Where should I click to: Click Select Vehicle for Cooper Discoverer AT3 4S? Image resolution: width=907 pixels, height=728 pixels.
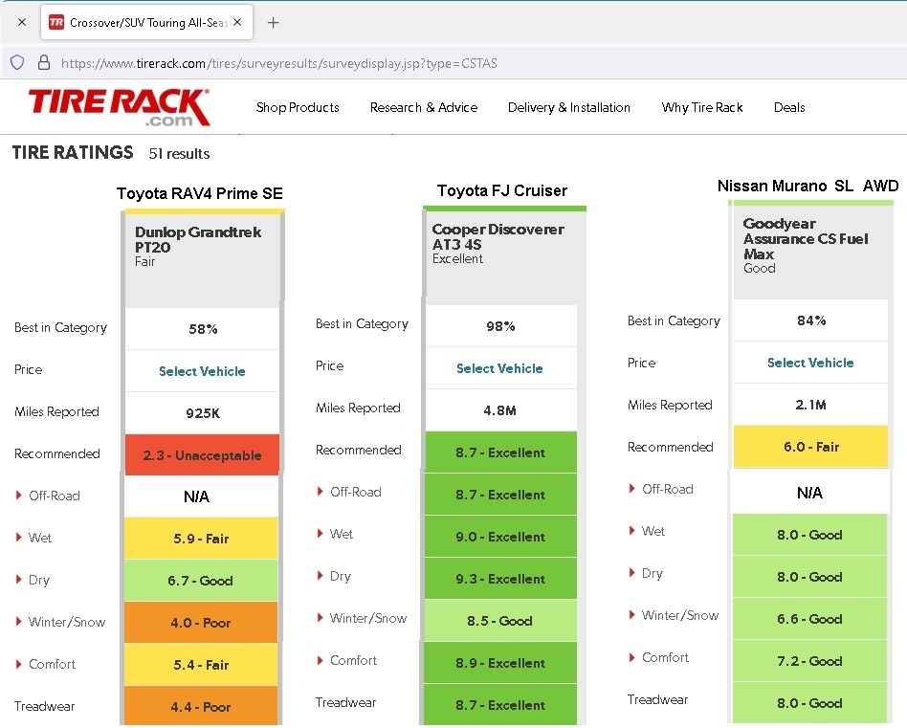[499, 368]
